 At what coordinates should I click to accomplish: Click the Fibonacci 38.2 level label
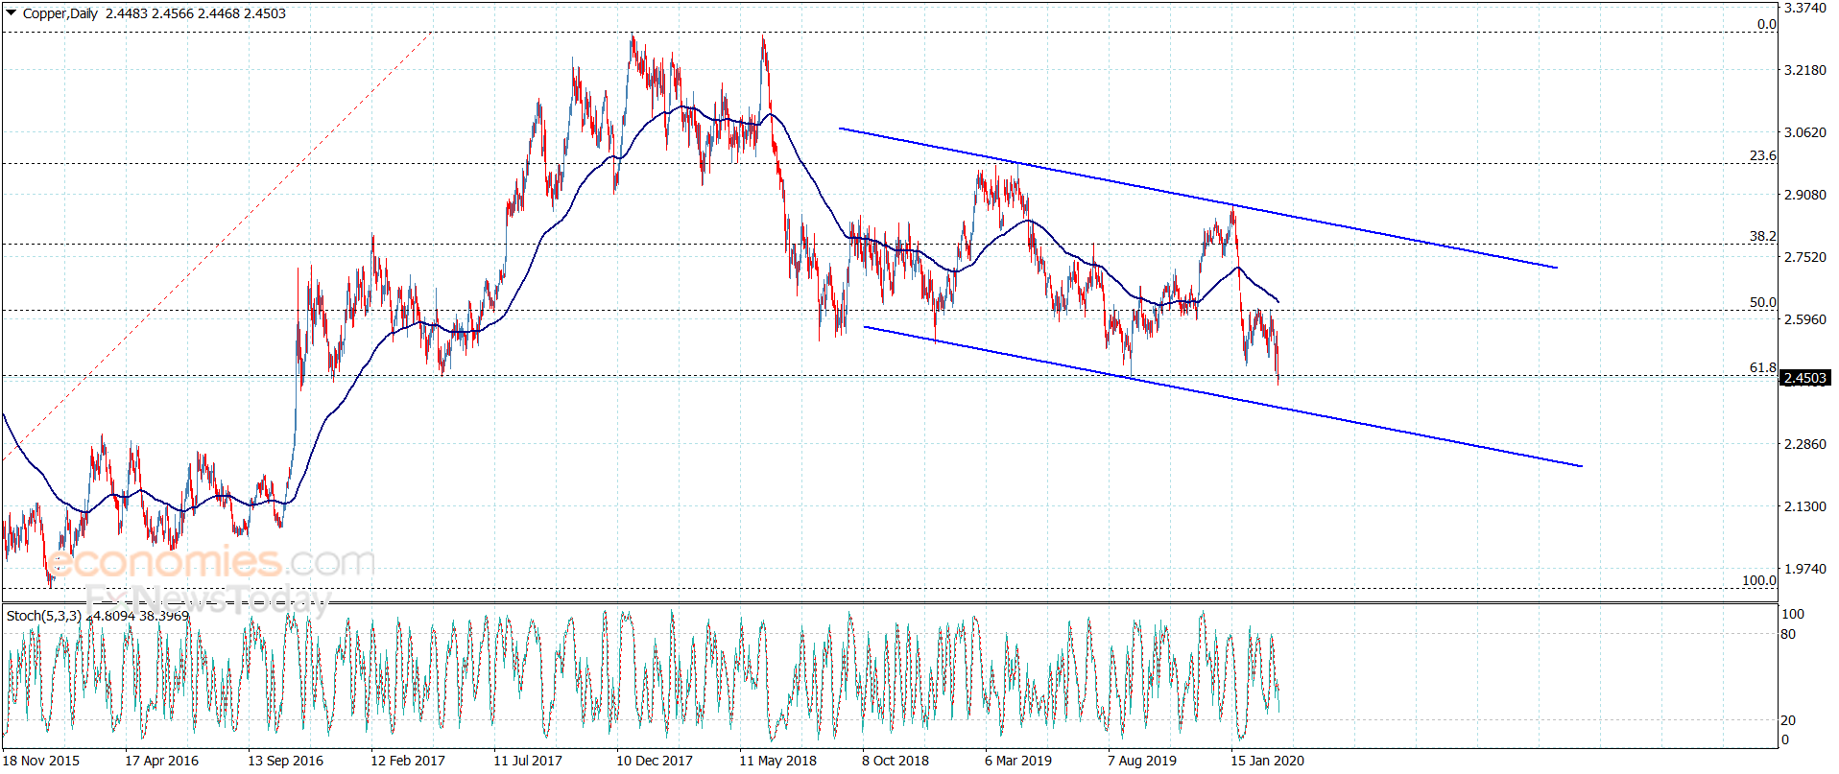point(1763,236)
